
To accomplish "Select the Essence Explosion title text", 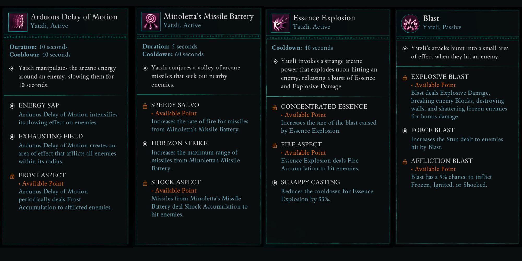I will tap(324, 18).
